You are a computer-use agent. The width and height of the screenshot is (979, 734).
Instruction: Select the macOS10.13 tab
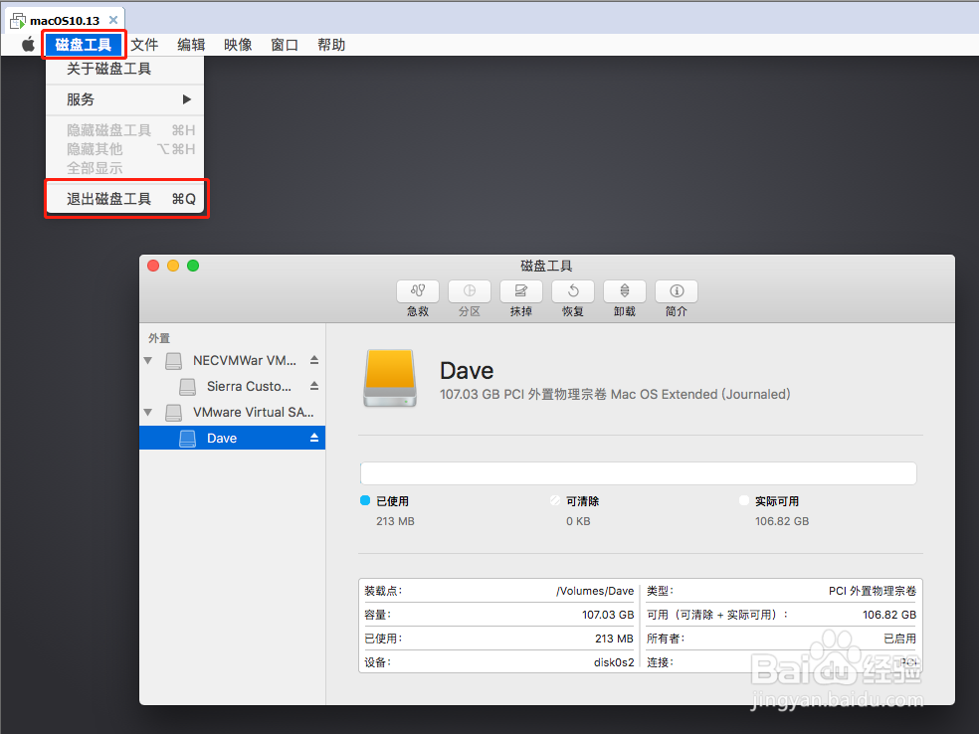click(65, 21)
